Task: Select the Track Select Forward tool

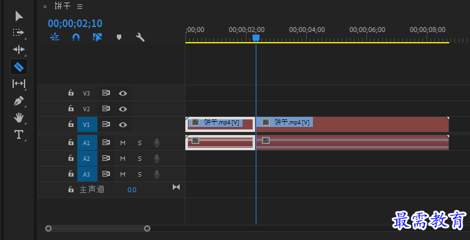Action: 19,33
